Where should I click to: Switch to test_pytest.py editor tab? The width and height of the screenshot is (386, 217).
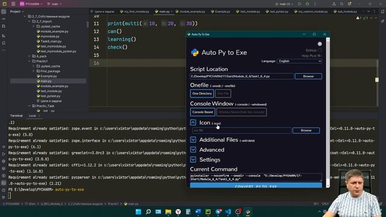tap(277, 11)
